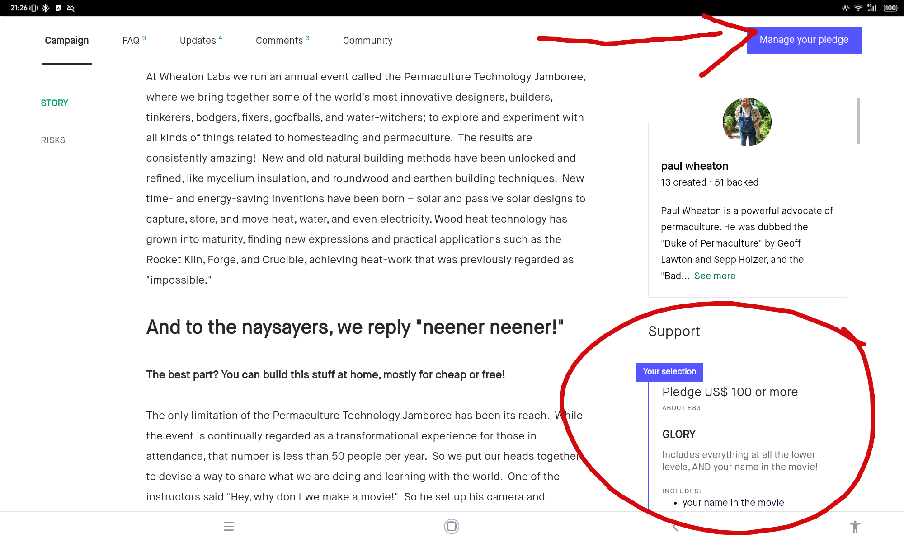Viewport: 904px width, 542px height.
Task: Tap the cellular signal strength icon
Action: (x=872, y=8)
